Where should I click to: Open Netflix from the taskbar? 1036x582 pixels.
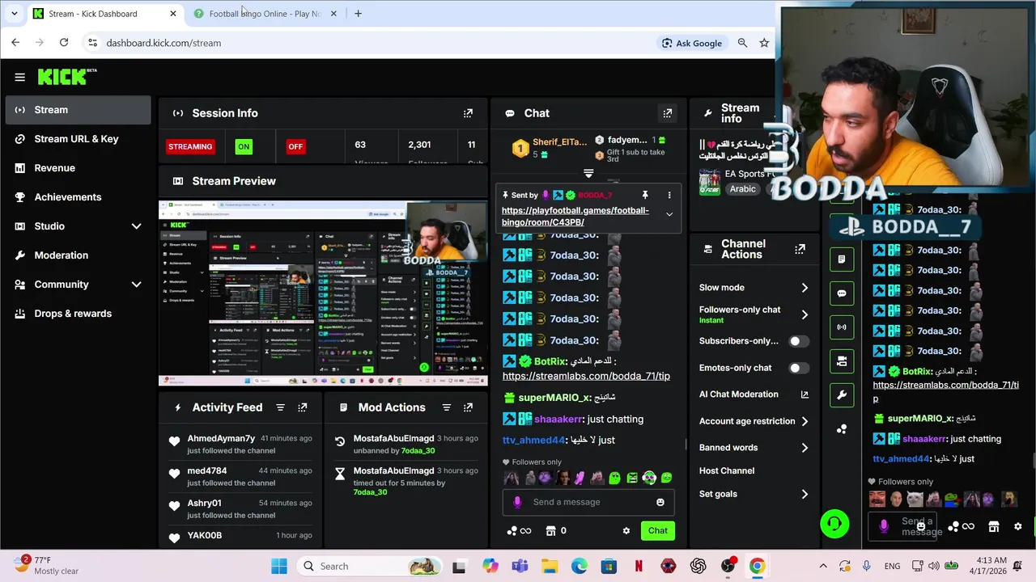tap(639, 567)
